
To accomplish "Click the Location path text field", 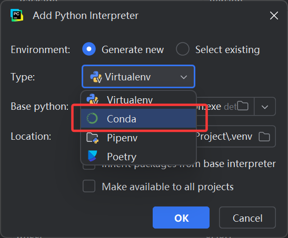I will (227, 136).
